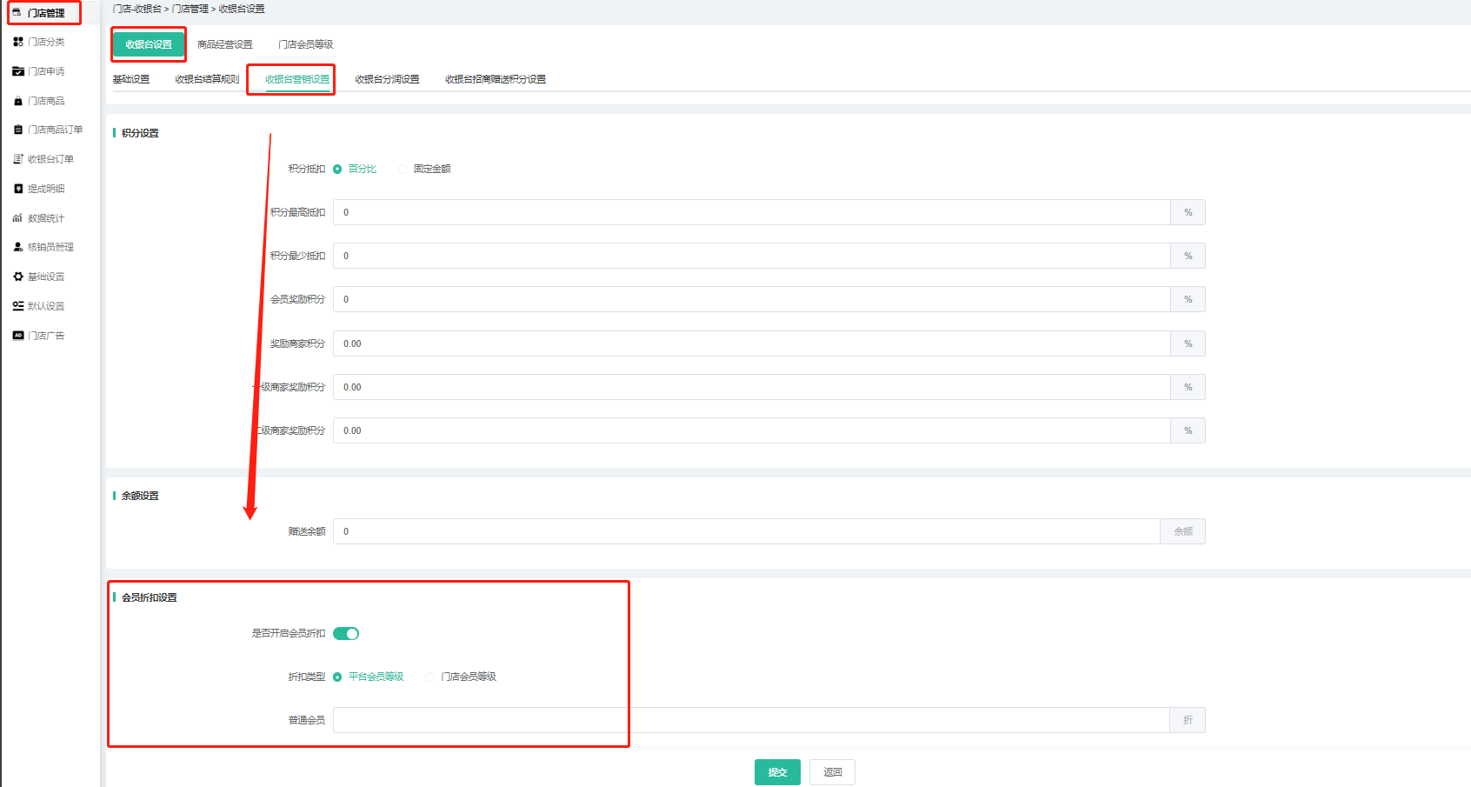Click the 门店商品 bag icon

click(x=18, y=101)
